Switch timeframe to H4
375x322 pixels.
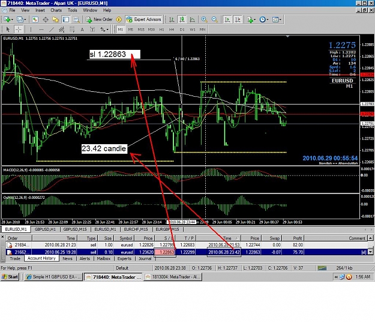(172, 29)
